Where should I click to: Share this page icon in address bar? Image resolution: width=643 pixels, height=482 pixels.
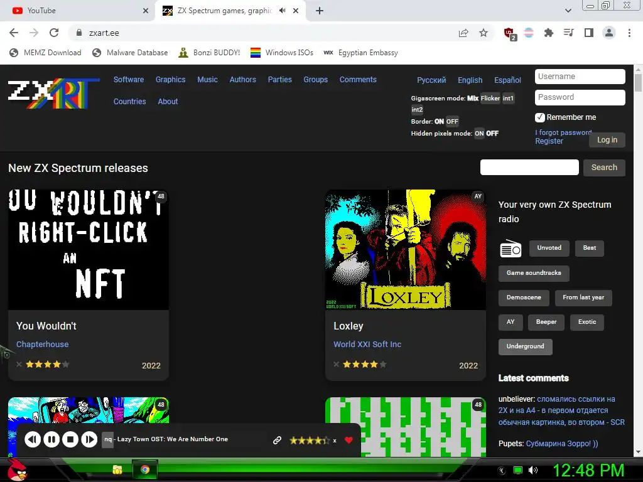pos(463,33)
